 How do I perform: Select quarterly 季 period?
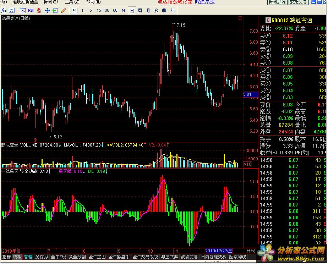tap(164, 10)
